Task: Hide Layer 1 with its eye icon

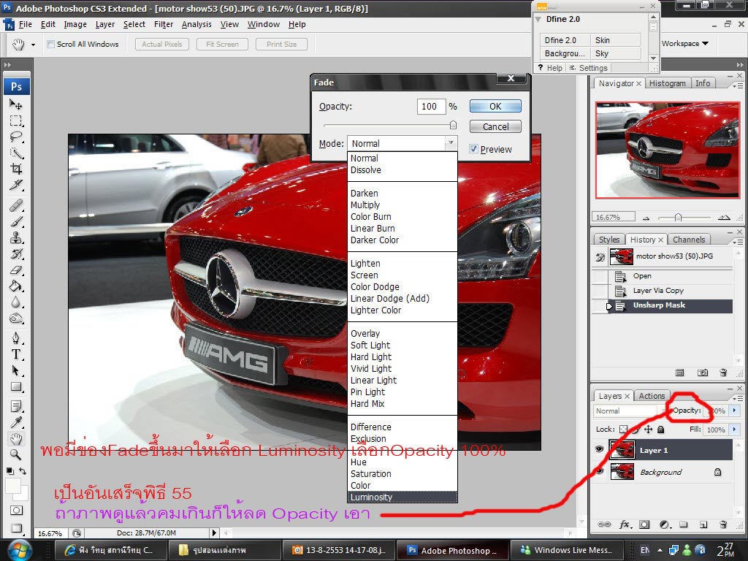Action: click(x=600, y=449)
